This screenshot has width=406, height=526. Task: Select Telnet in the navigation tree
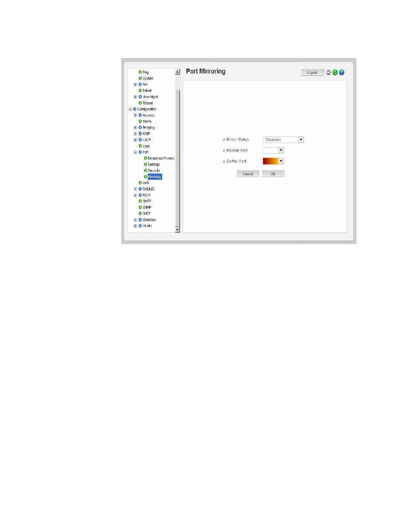pos(147,91)
